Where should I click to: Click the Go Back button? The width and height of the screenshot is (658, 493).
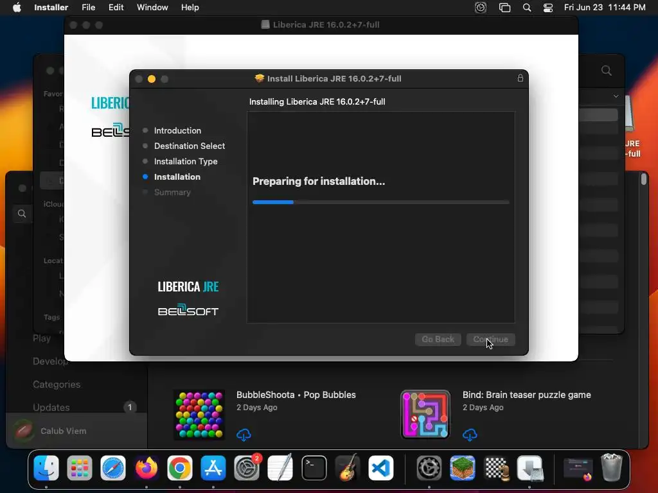point(438,339)
